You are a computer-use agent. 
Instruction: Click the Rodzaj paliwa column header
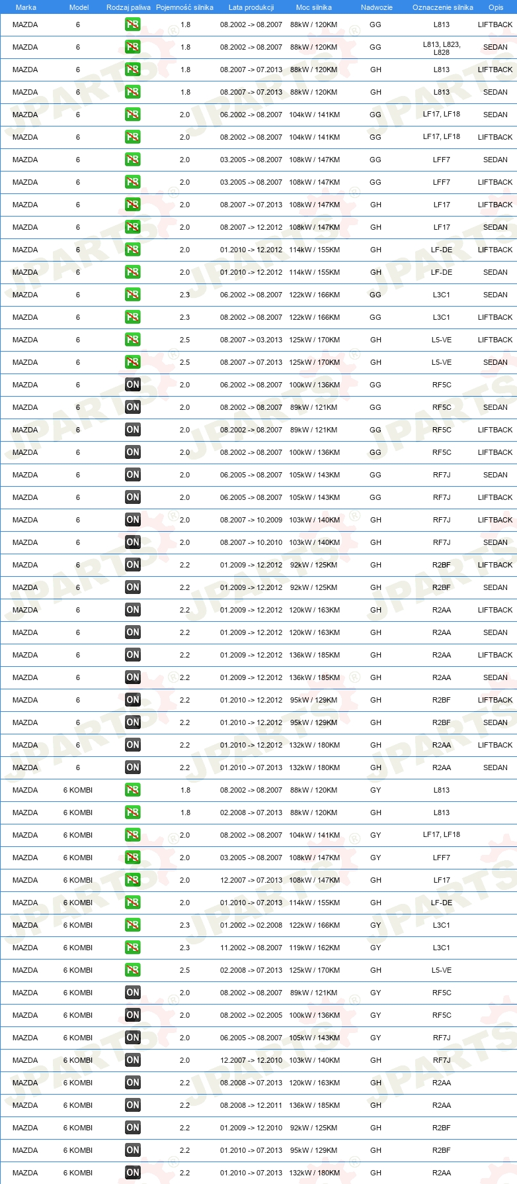click(x=128, y=7)
